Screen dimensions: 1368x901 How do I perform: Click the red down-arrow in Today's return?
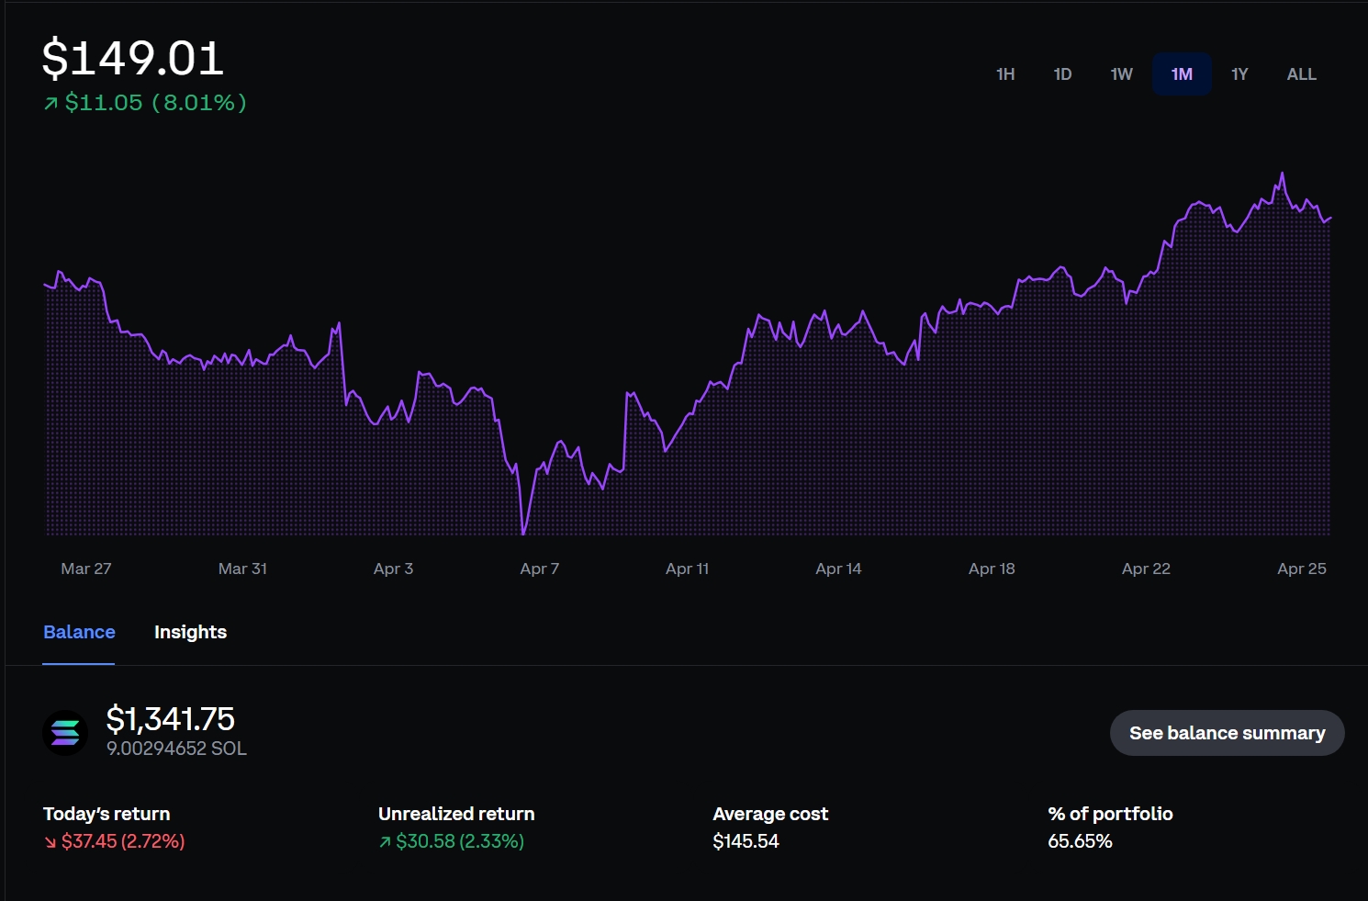(x=50, y=842)
